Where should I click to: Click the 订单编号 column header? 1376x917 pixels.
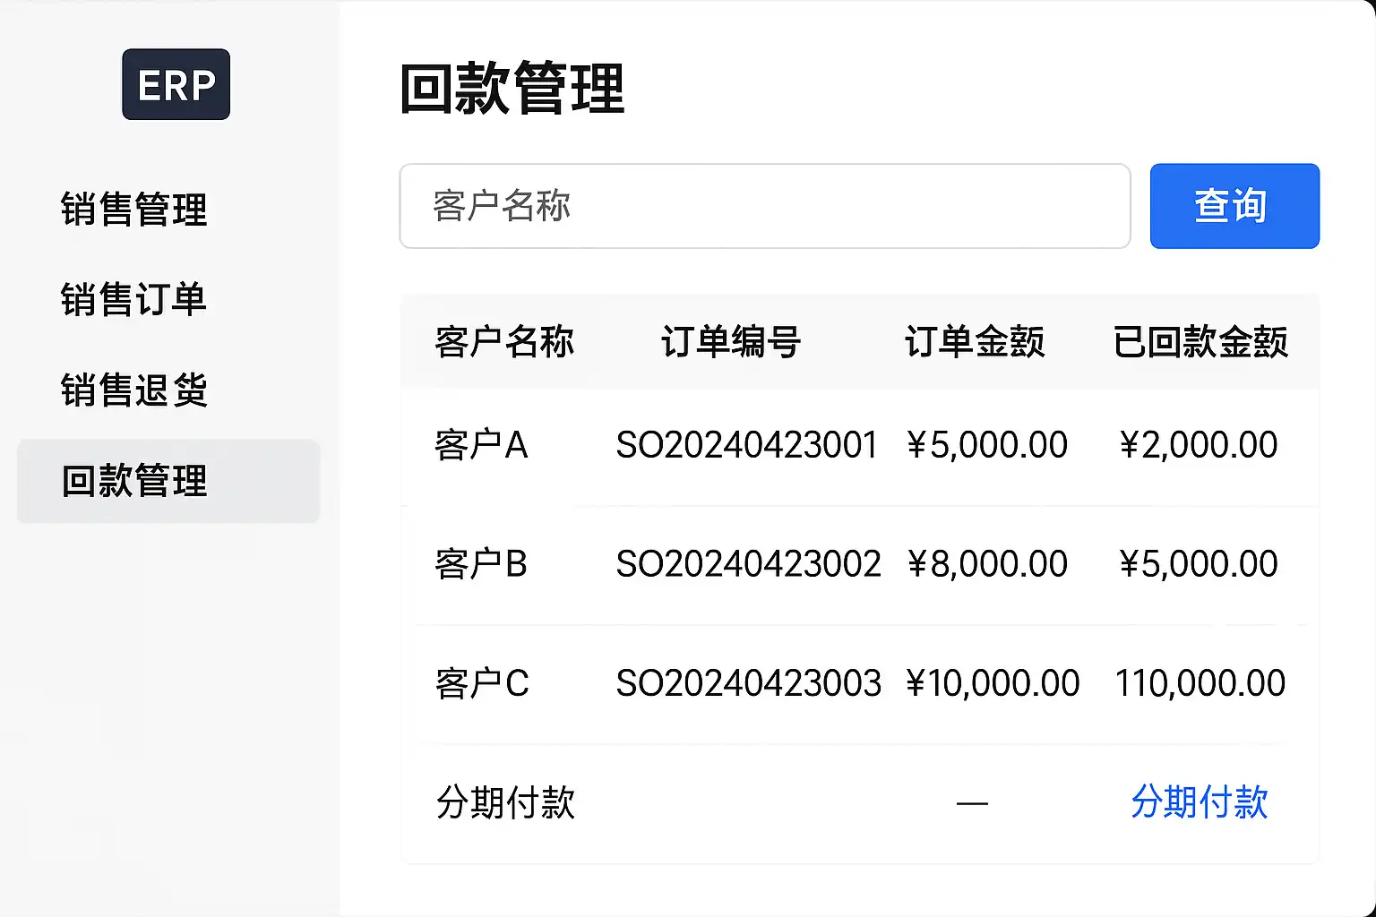click(x=730, y=342)
